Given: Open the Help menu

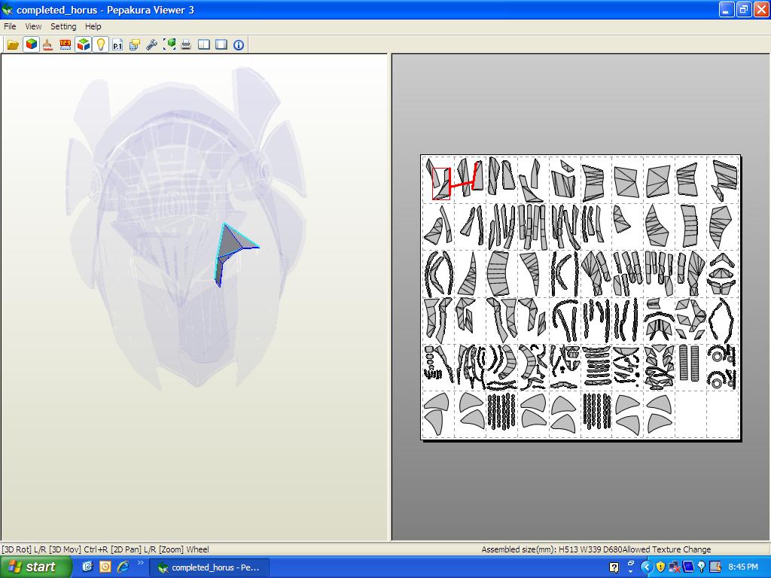Looking at the screenshot, I should (x=93, y=26).
